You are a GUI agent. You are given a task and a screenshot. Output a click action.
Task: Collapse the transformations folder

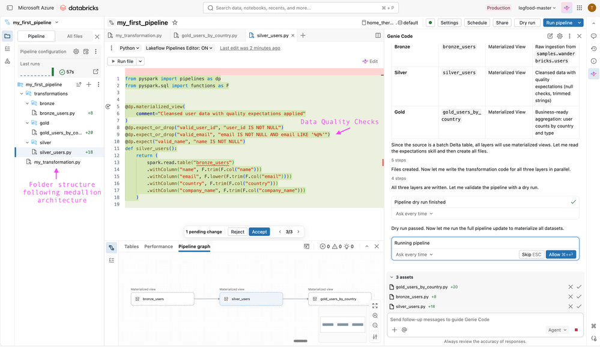pyautogui.click(x=22, y=94)
